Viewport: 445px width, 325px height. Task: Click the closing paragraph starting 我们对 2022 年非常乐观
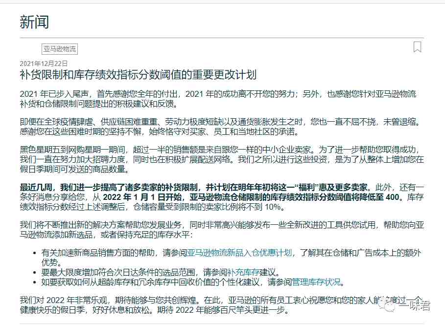[221, 305]
